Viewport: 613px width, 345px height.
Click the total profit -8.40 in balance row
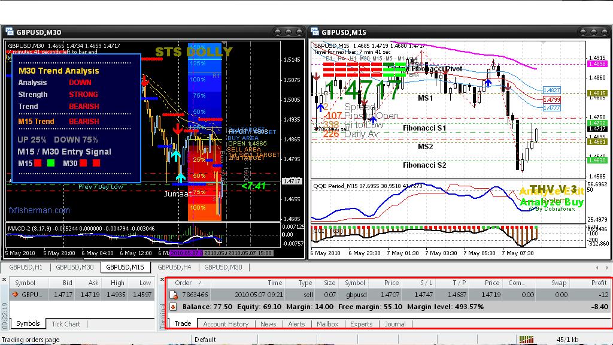pos(599,307)
